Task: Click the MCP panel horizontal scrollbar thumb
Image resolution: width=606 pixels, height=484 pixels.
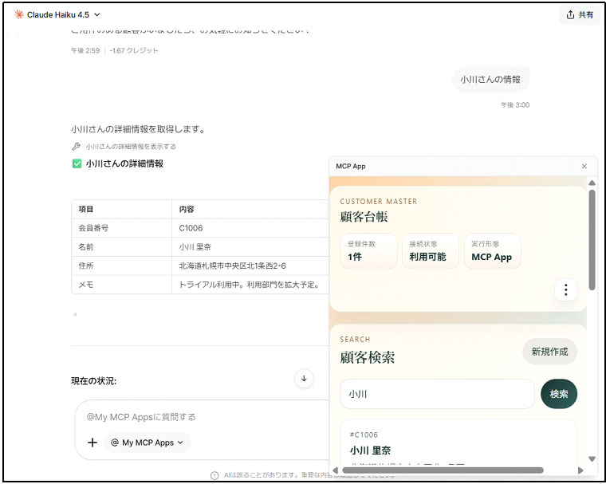Action: click(443, 470)
